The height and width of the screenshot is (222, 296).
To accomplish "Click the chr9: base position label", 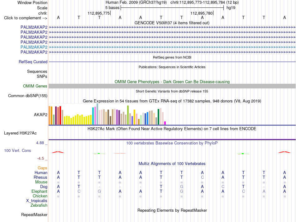I will 43,13.
